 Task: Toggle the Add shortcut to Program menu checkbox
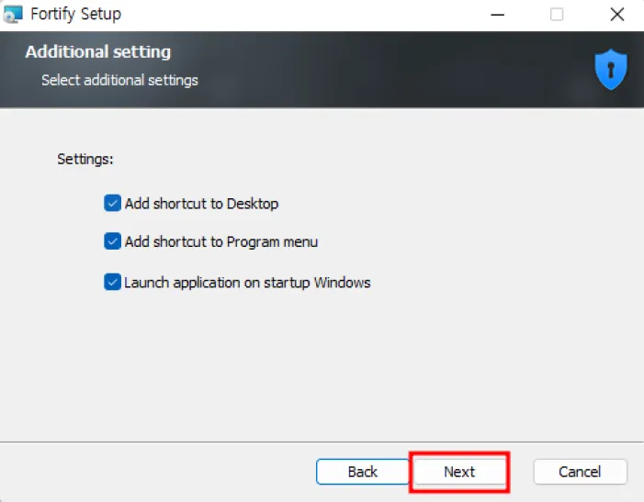[112, 241]
